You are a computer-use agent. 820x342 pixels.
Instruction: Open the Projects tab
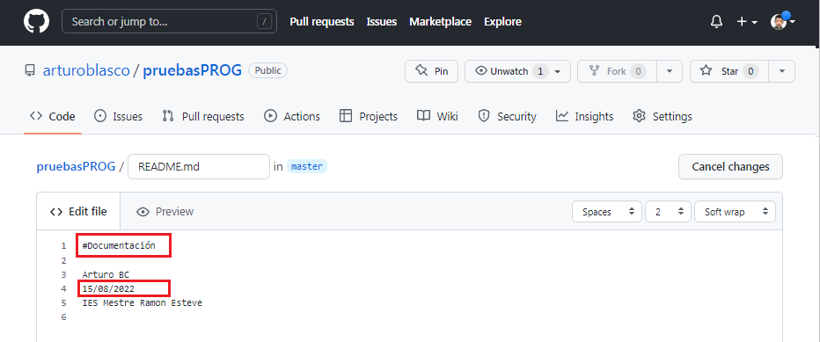click(369, 116)
